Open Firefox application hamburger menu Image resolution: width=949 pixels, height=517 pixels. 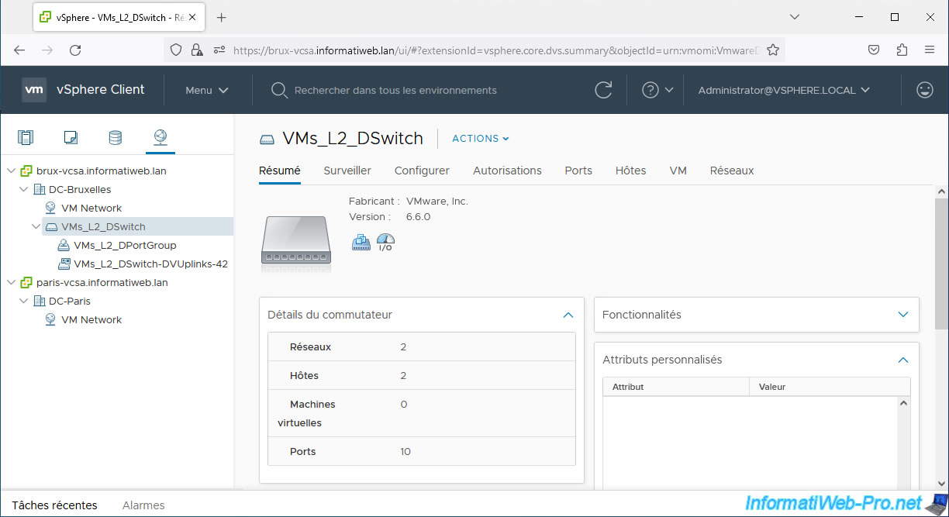point(930,50)
